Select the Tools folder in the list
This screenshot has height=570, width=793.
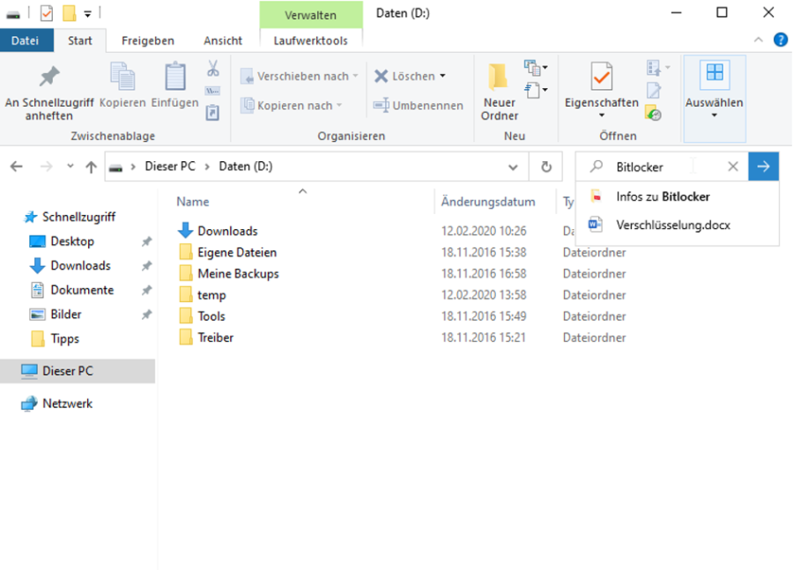coord(212,316)
